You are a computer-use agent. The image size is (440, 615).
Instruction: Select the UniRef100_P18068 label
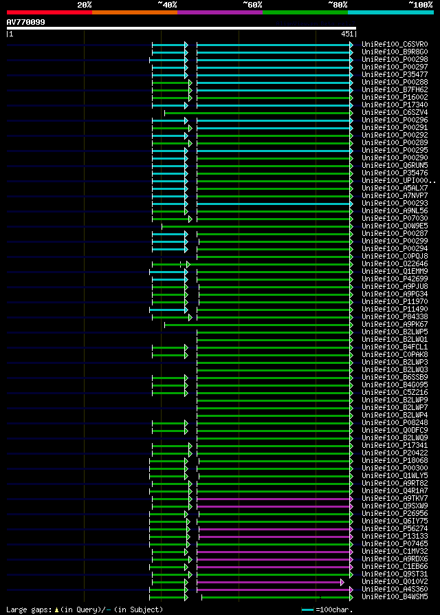click(395, 460)
